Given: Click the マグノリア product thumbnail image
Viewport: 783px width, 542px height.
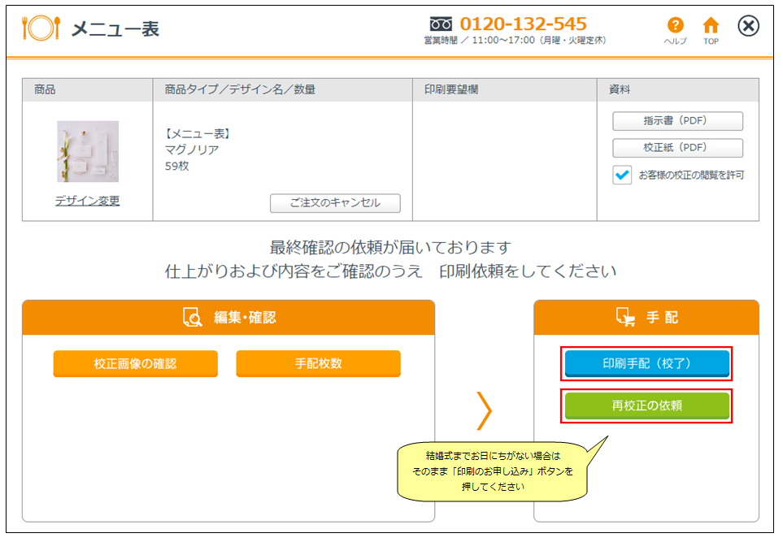Looking at the screenshot, I should (x=87, y=151).
